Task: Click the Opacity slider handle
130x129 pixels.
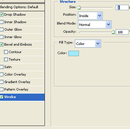Action: pos(113,32)
